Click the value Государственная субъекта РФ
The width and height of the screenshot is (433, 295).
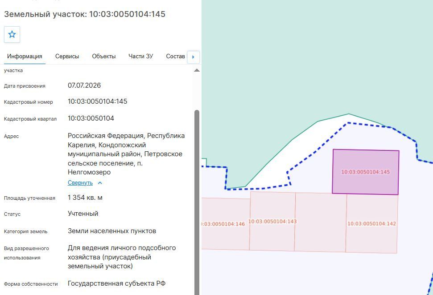(116, 283)
